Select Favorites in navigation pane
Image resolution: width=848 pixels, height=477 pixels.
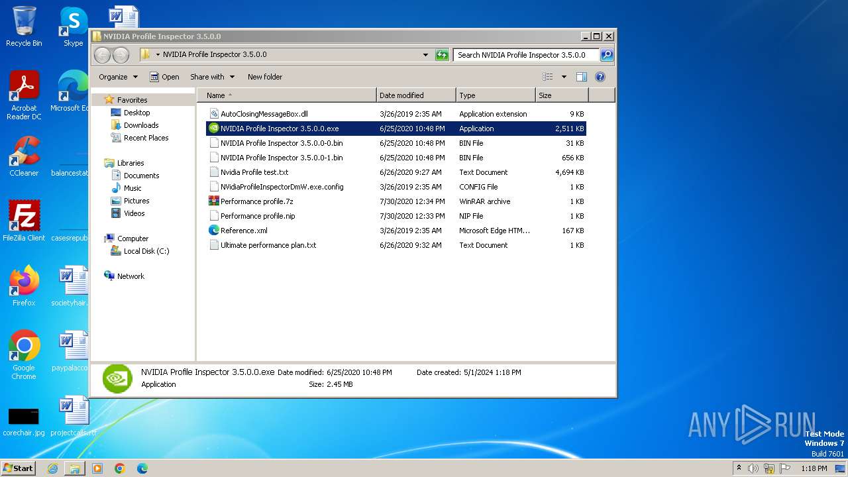[x=132, y=100]
